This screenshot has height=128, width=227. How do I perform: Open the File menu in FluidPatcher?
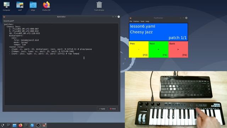pyautogui.click(x=131, y=21)
